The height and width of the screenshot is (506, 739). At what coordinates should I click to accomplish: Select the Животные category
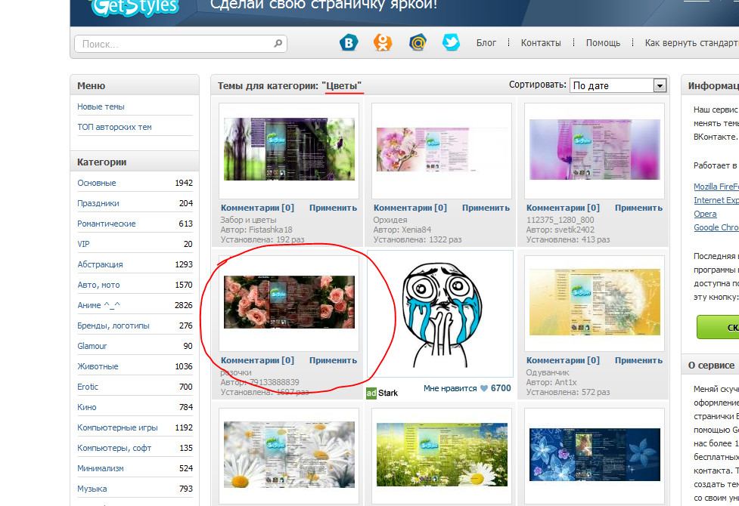click(x=98, y=366)
